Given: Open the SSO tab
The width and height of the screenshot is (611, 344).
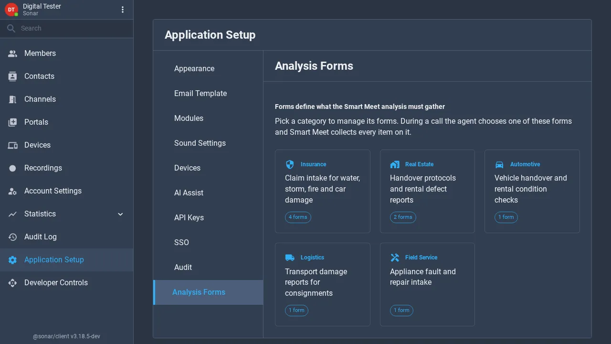Looking at the screenshot, I should coord(208,243).
